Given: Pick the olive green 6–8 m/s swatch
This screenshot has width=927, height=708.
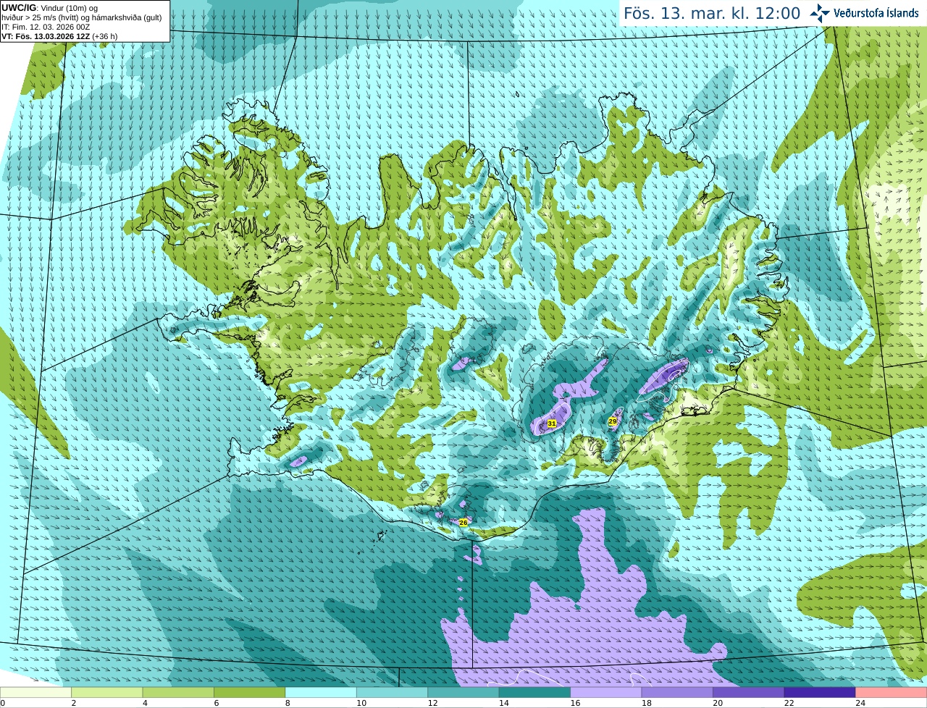Looking at the screenshot, I should tap(250, 692).
